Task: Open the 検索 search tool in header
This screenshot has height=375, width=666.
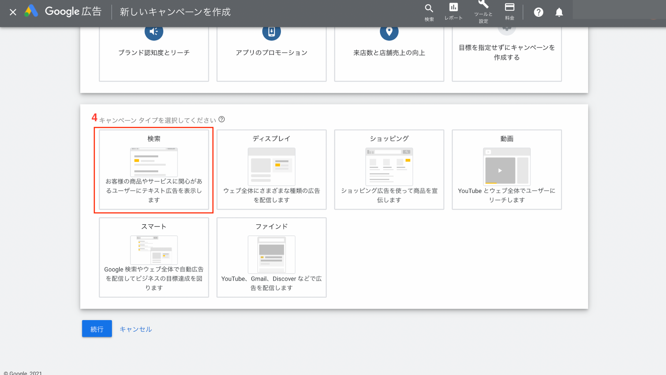Action: click(x=429, y=13)
